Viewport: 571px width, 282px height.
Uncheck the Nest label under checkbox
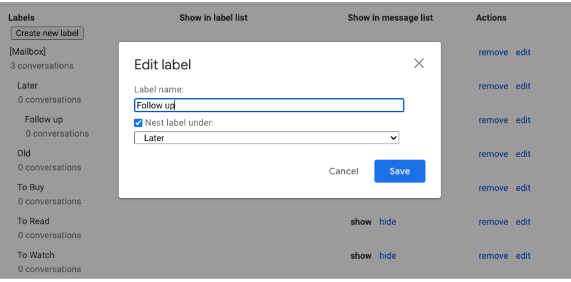[x=138, y=123]
